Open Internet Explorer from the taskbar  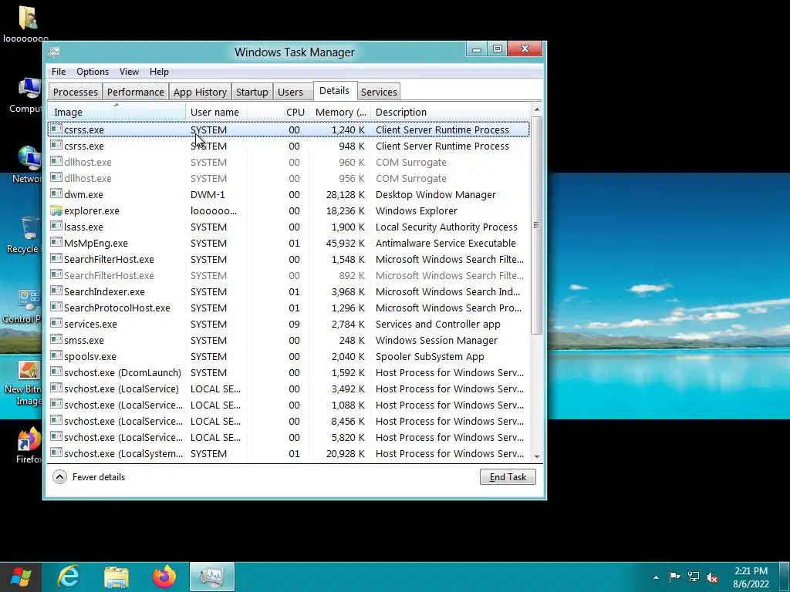68,577
